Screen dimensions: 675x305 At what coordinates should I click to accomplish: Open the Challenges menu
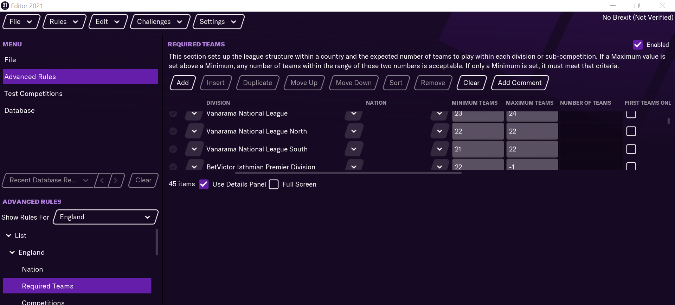[160, 22]
